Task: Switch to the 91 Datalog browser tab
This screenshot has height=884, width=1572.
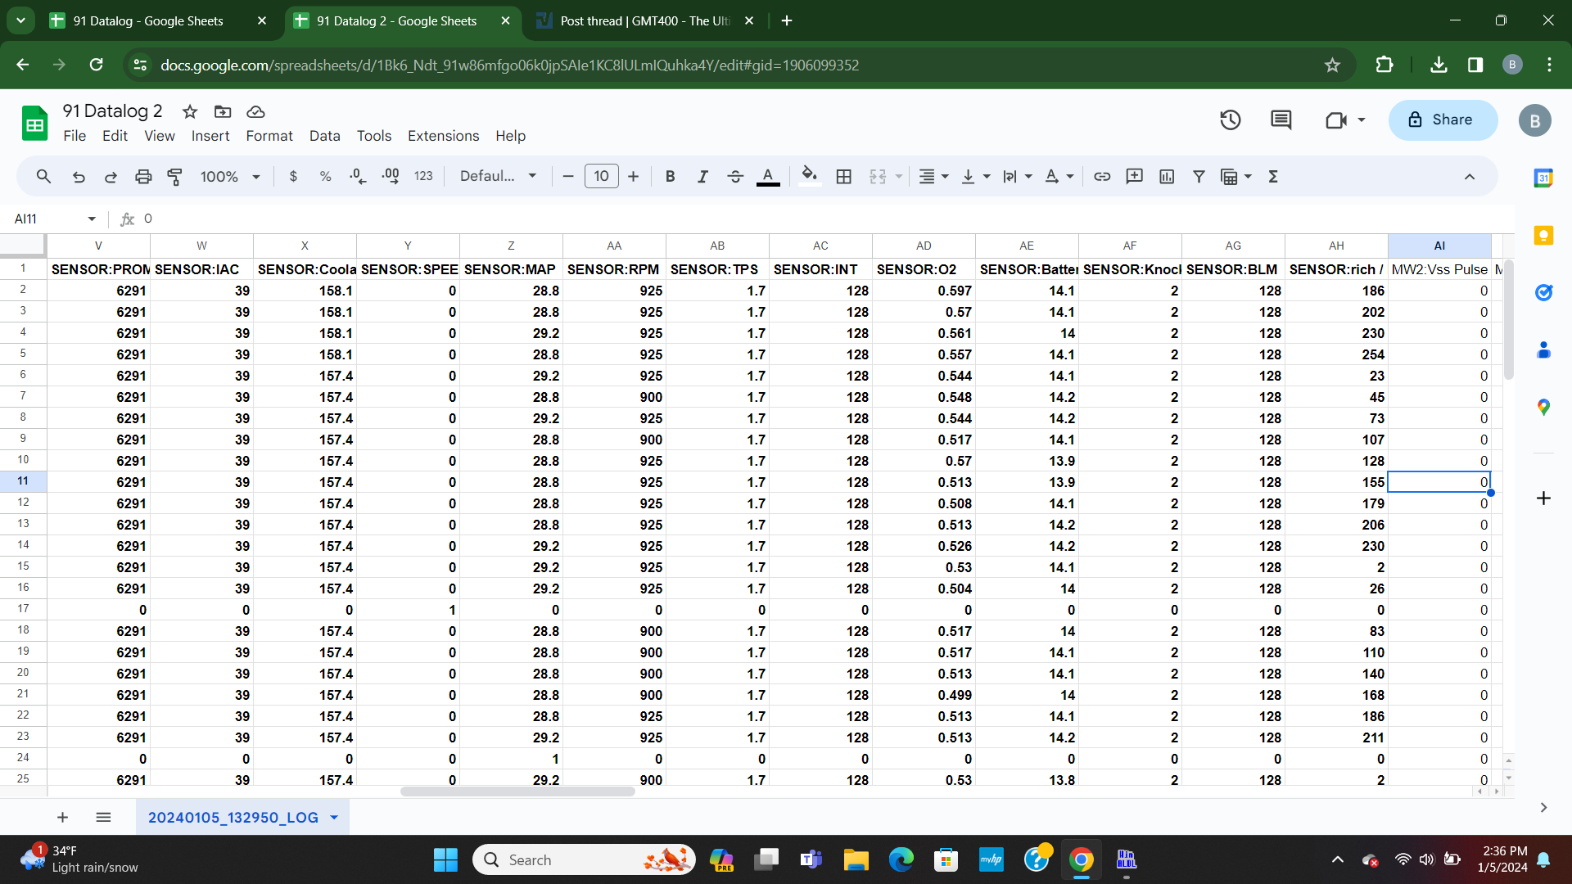Action: (149, 20)
